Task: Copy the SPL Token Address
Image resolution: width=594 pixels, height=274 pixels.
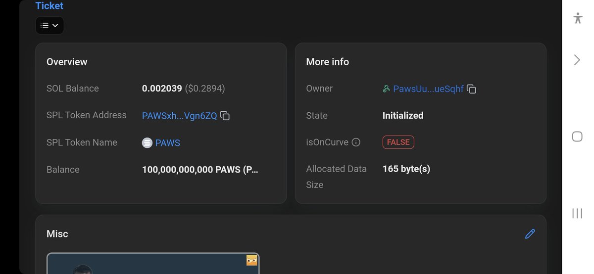Action: click(x=225, y=116)
